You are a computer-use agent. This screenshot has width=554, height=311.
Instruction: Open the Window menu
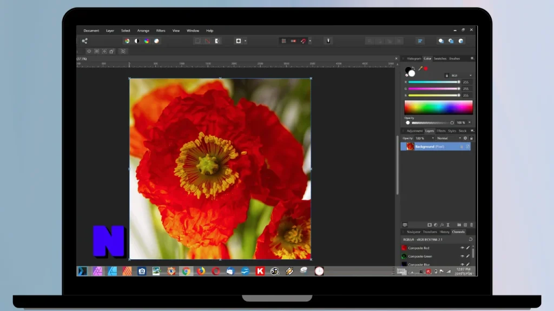pyautogui.click(x=193, y=31)
